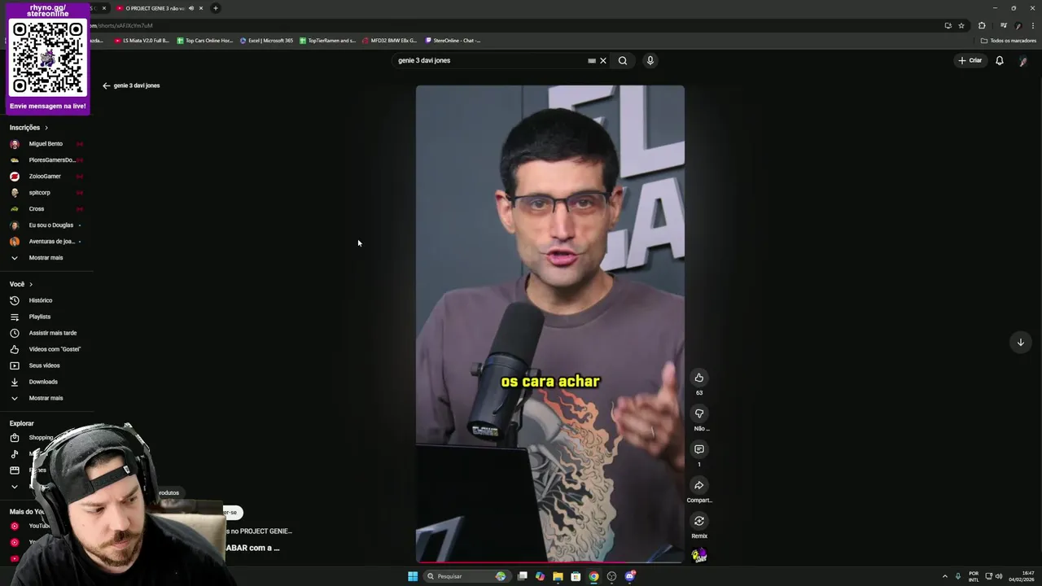
Task: Open the volume control in the system tray
Action: click(x=999, y=576)
